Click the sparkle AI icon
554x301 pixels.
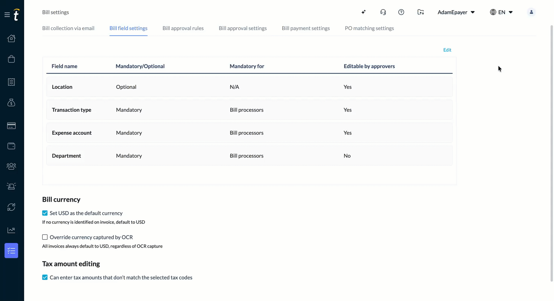tap(364, 12)
